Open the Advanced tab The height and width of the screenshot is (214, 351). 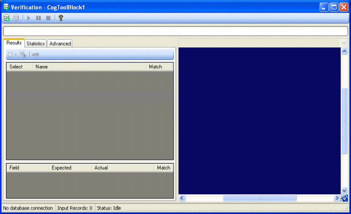pos(60,44)
